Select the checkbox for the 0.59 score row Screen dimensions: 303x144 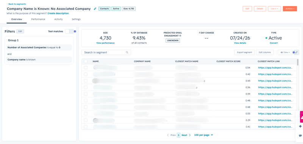click(86, 94)
